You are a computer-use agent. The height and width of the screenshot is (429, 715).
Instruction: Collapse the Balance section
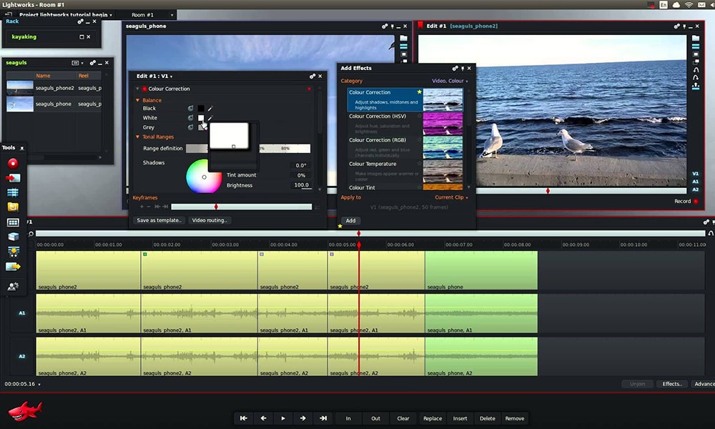(x=138, y=100)
